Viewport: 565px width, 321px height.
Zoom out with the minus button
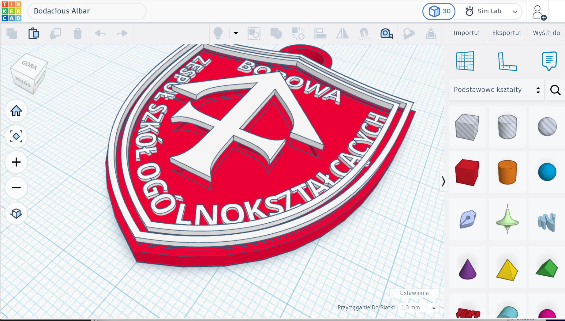[x=16, y=188]
